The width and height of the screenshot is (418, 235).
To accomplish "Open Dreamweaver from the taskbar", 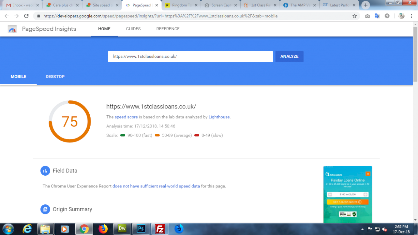I will tap(122, 229).
